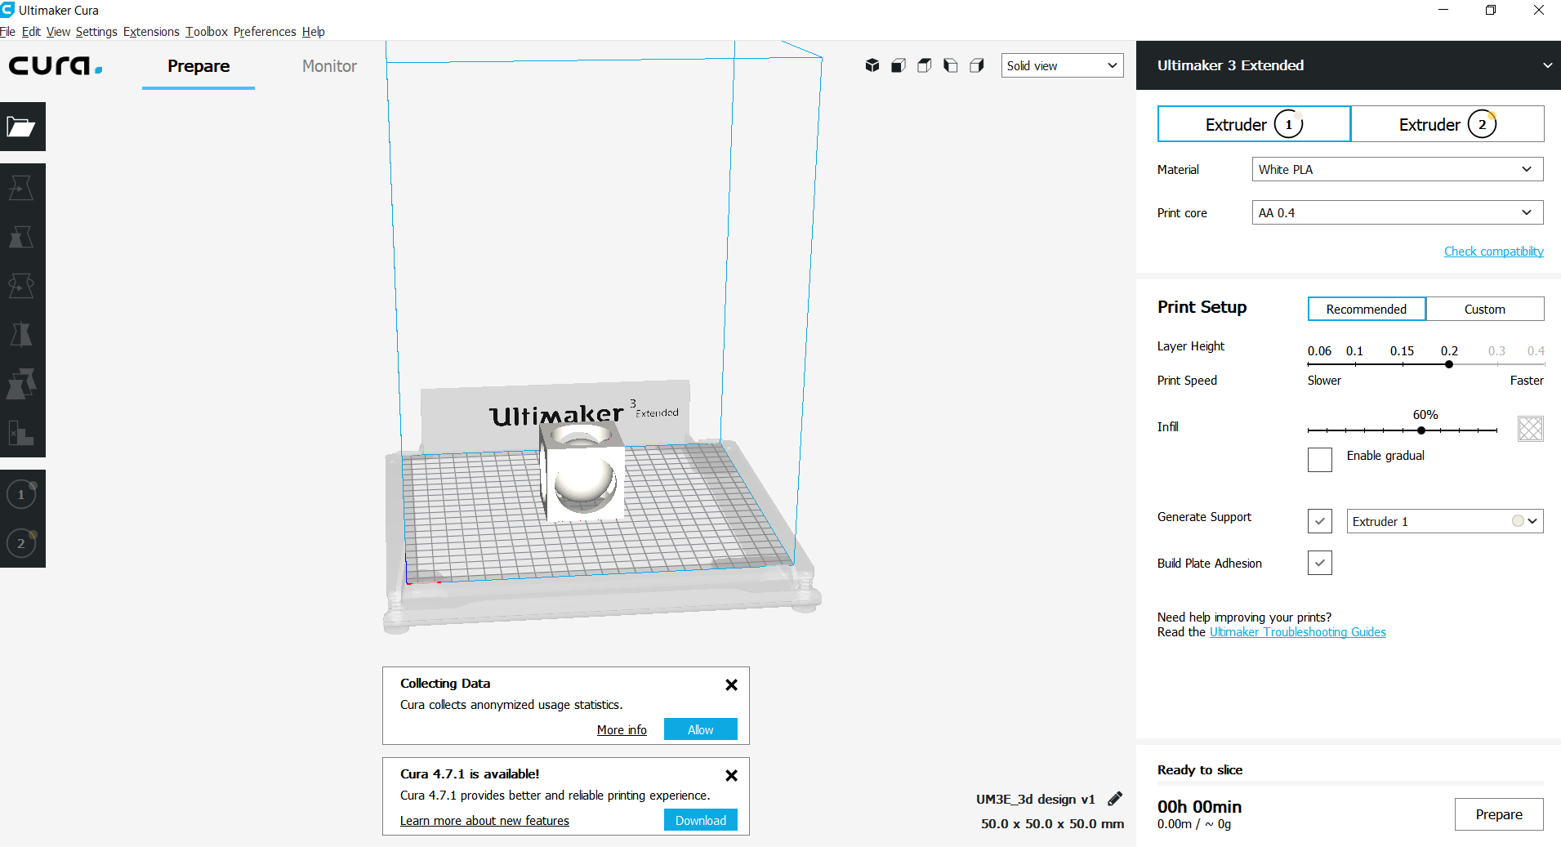1561x847 pixels.
Task: Open the Settings menu
Action: tap(96, 32)
